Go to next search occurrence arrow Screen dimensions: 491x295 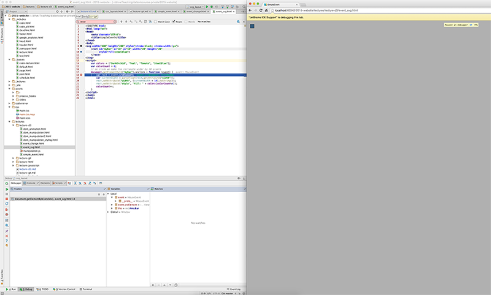coord(126,21)
